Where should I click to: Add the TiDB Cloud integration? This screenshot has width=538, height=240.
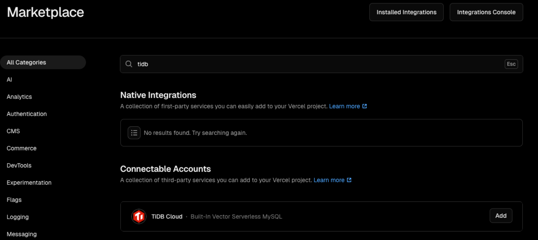(x=501, y=216)
